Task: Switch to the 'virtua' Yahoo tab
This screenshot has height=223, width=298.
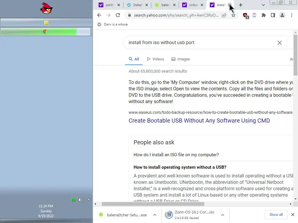Action: coord(190,5)
